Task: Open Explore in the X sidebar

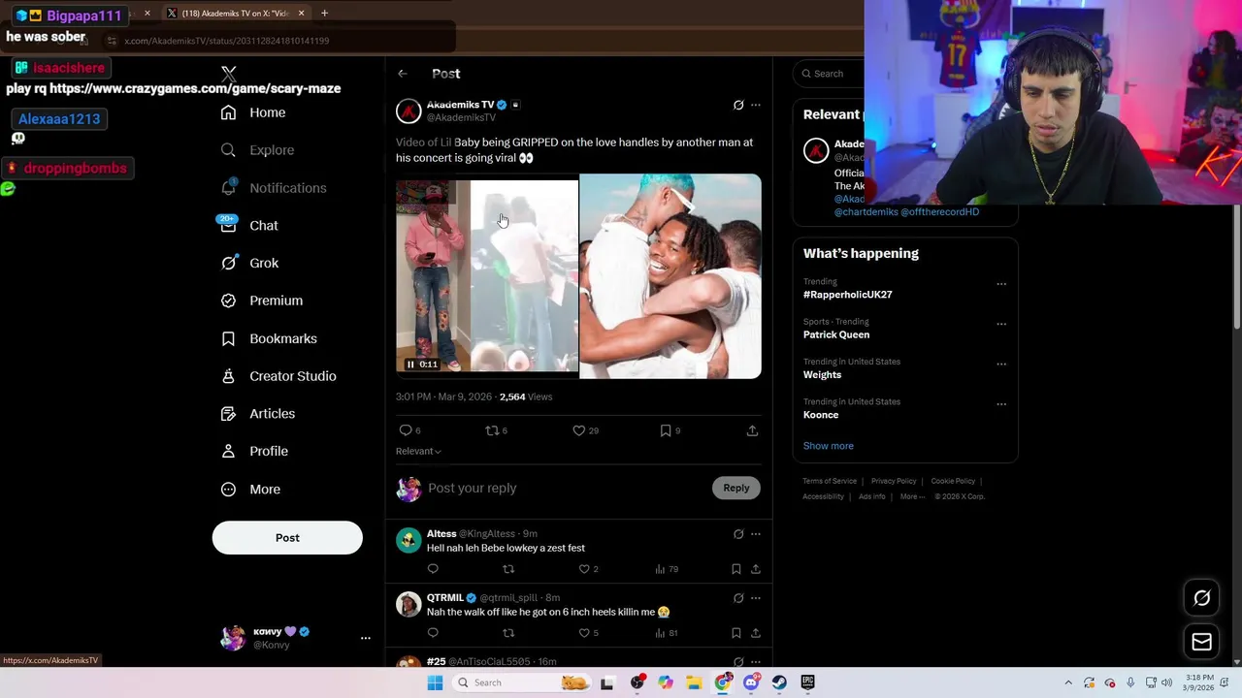Action: 257,150
